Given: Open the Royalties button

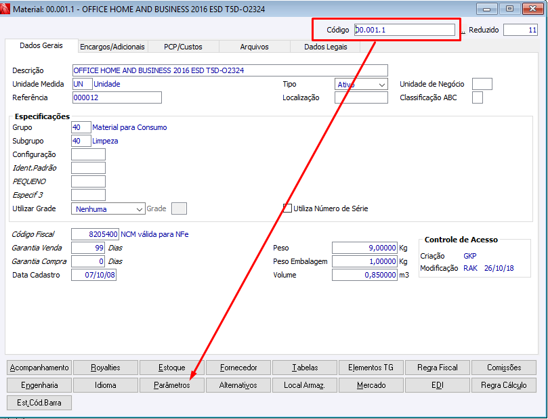Looking at the screenshot, I should tap(106, 368).
